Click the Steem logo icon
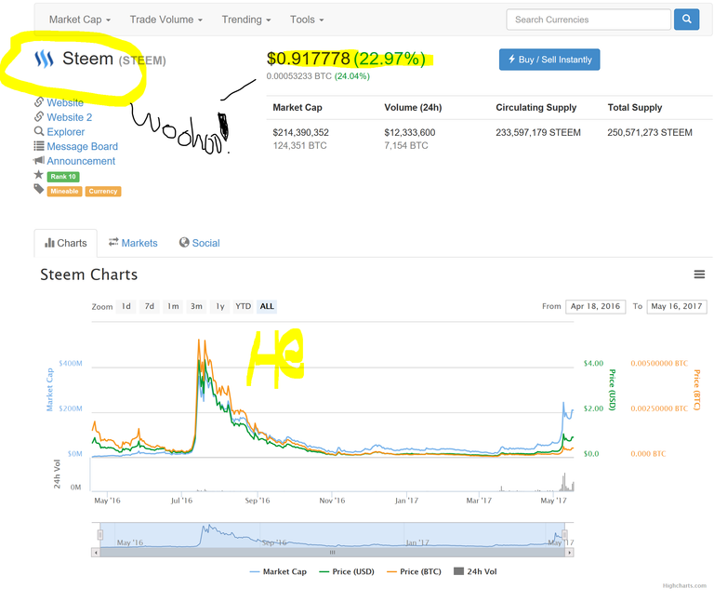Screen dimensions: 714x602 pos(45,59)
